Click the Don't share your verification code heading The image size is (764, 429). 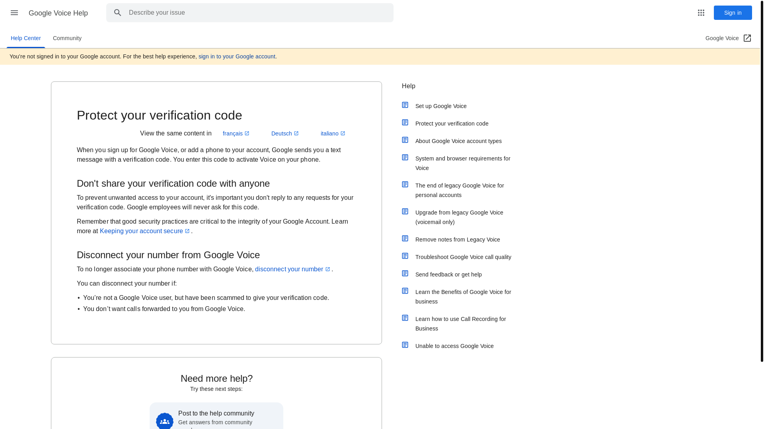click(173, 184)
